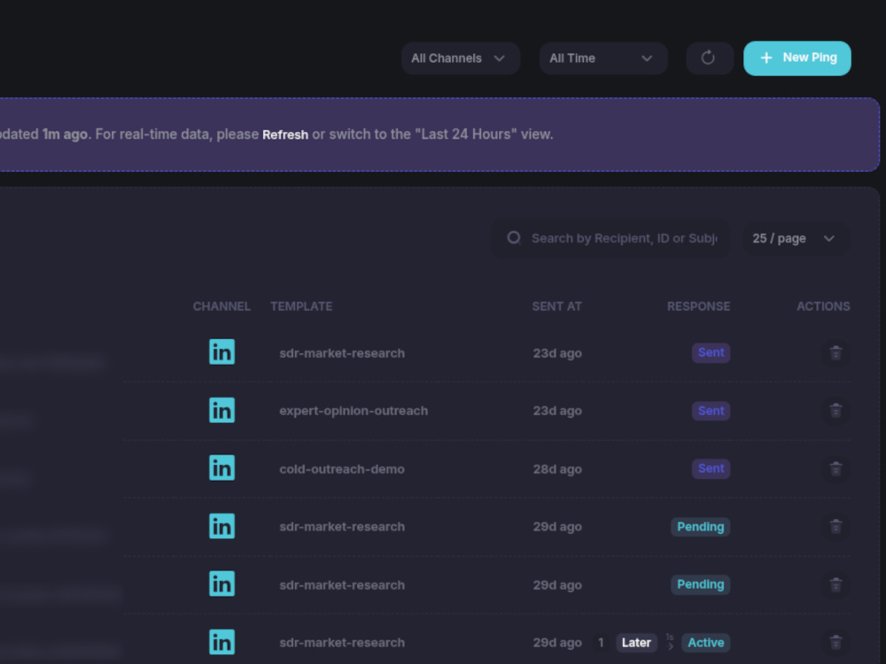Click the Sent badge on expert-opinion-outreach row
Viewport: 886px width, 664px height.
[711, 411]
